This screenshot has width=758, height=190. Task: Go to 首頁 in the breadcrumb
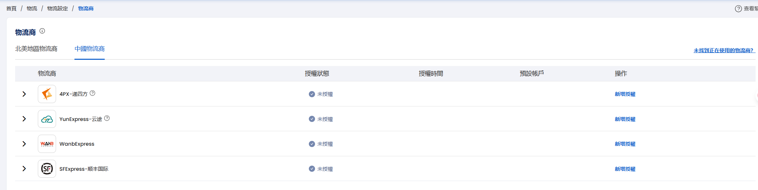pos(11,9)
